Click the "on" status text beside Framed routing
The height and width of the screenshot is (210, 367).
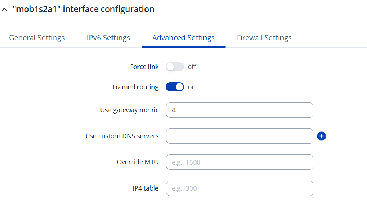(192, 87)
